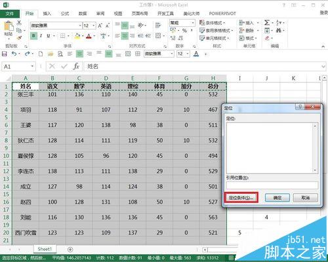Click the Merge and Center icon
This screenshot has height=262, width=328.
pos(158,35)
